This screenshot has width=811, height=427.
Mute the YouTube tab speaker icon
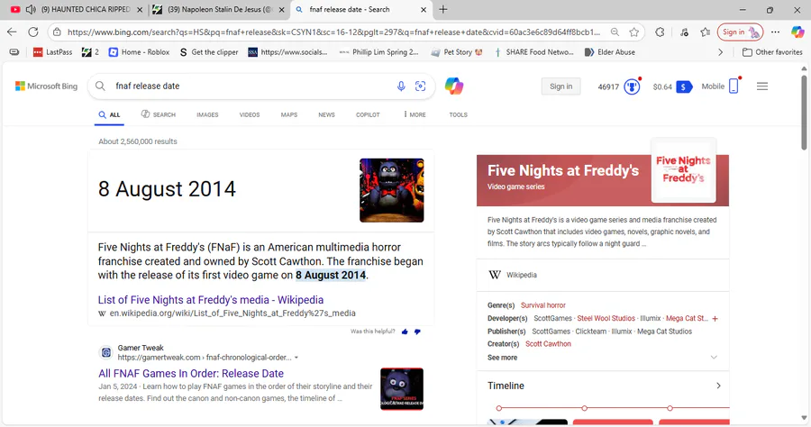click(x=31, y=9)
